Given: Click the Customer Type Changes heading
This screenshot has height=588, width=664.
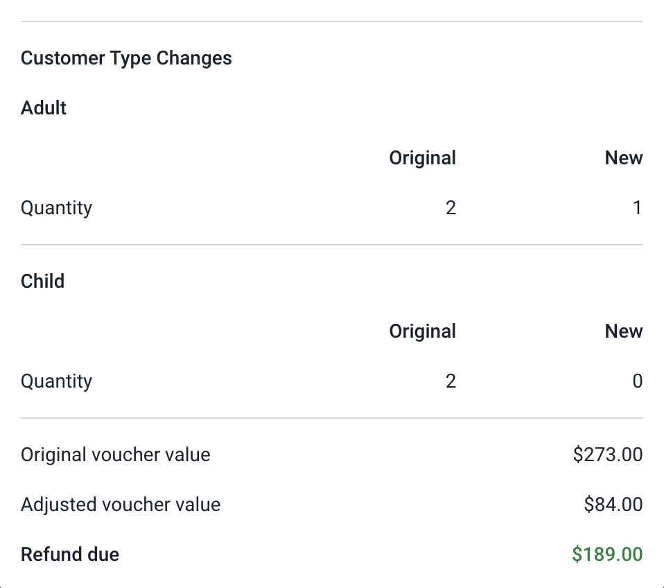Looking at the screenshot, I should [126, 58].
